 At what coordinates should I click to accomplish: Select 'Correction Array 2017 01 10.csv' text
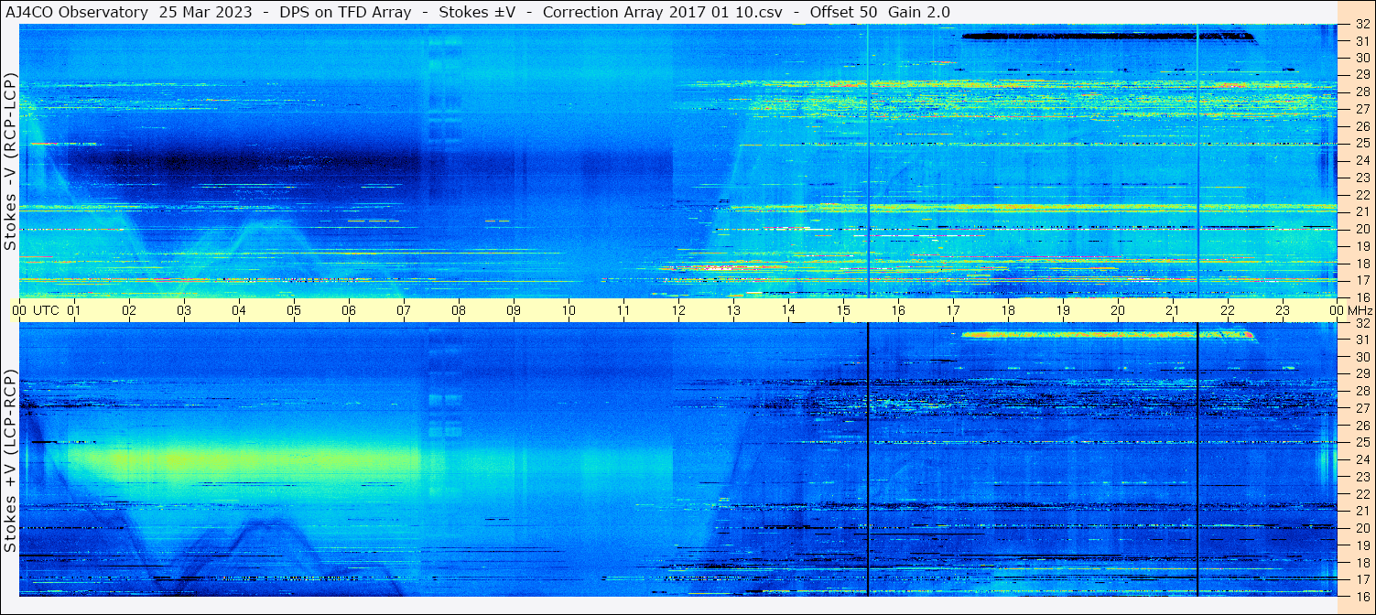663,12
